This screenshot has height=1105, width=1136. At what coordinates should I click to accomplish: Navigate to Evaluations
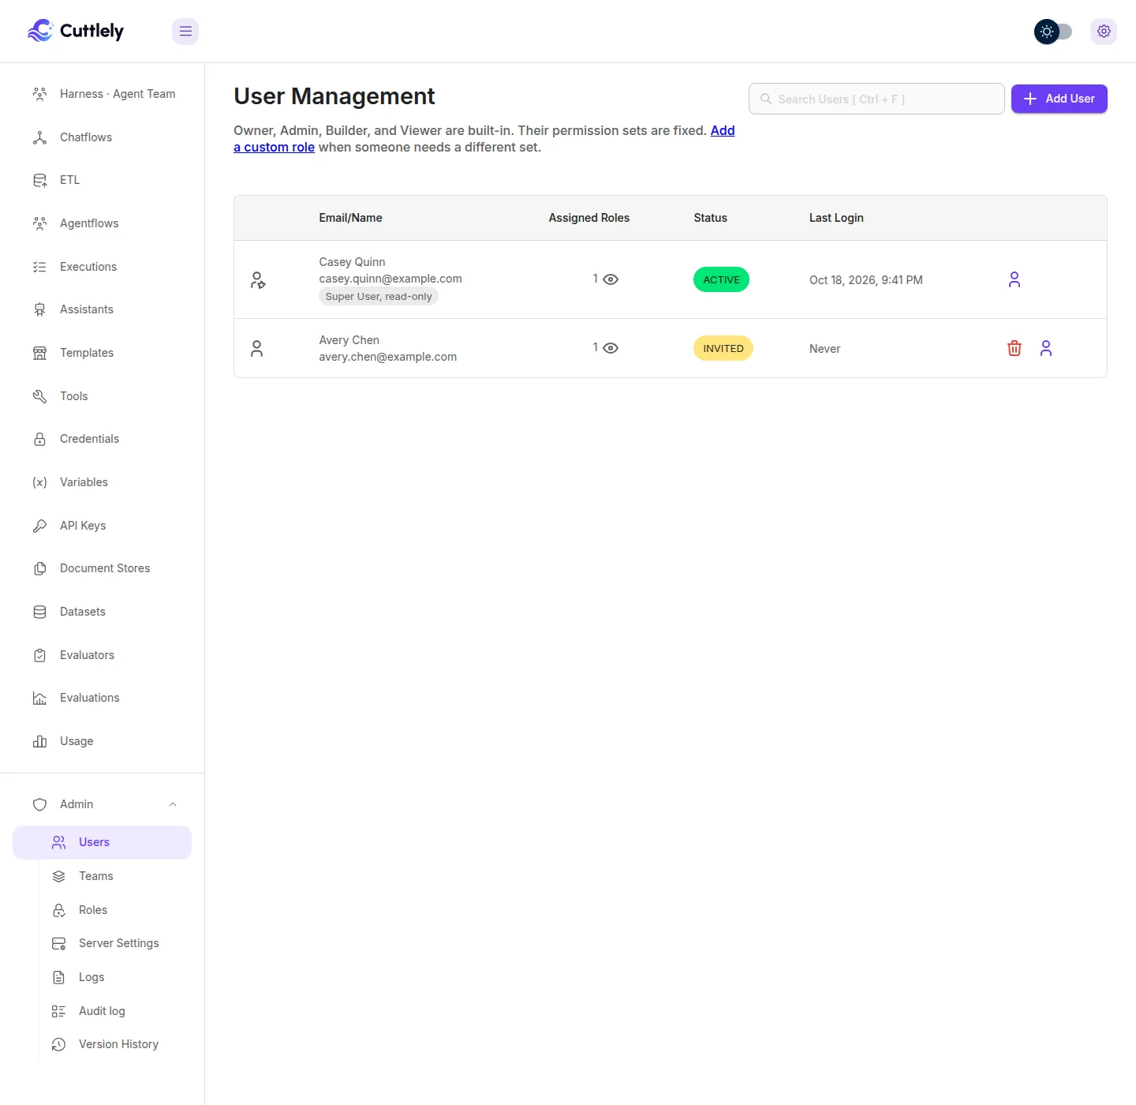(x=103, y=698)
